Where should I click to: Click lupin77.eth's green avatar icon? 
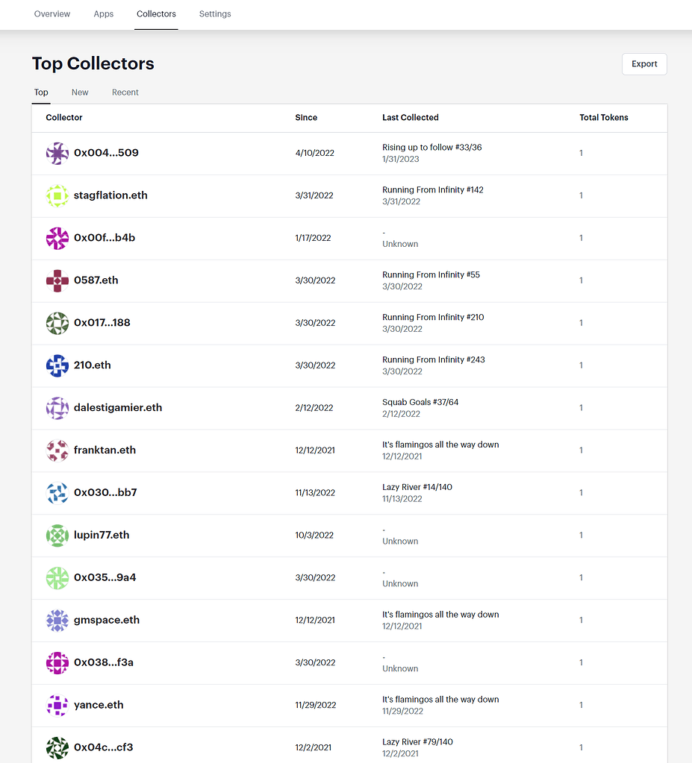point(57,535)
